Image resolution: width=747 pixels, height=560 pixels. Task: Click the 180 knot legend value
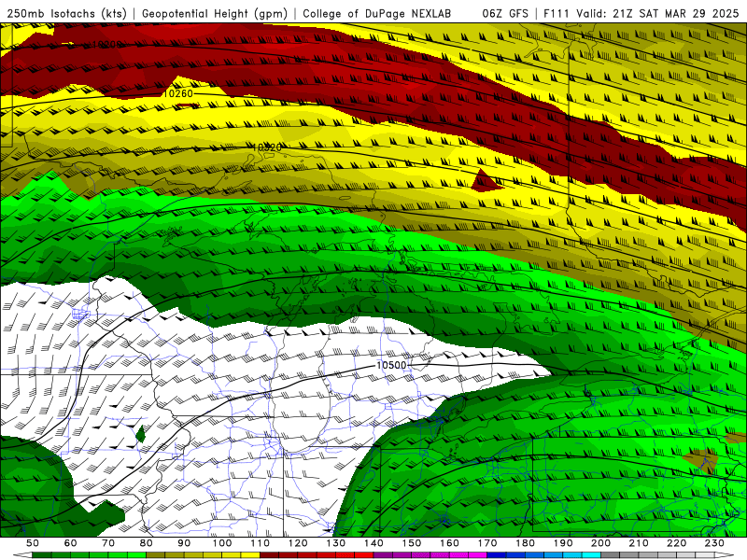525,543
